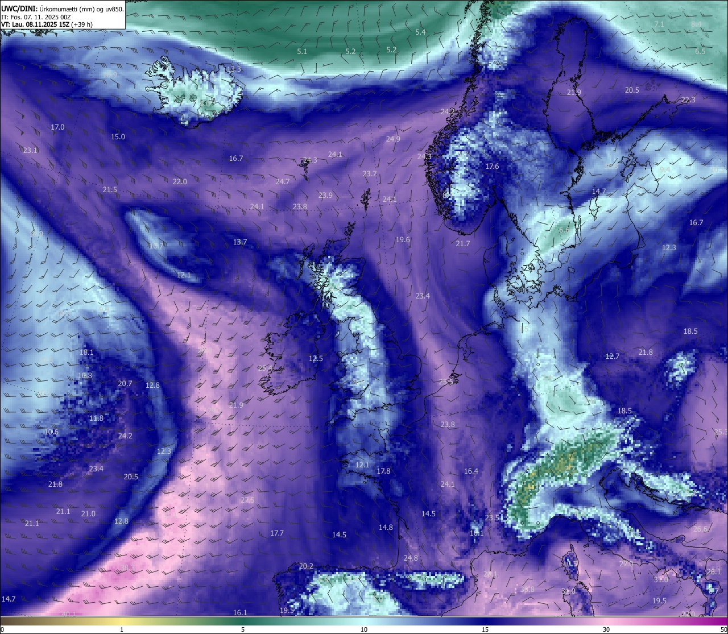Click the 24.8 value on the map
This screenshot has width=728, height=634.
411,558
